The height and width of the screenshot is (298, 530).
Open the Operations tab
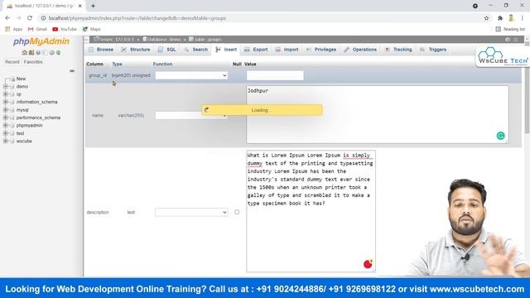(360, 50)
